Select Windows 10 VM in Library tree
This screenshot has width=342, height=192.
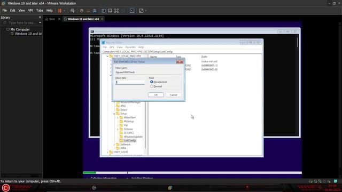[x=26, y=34]
